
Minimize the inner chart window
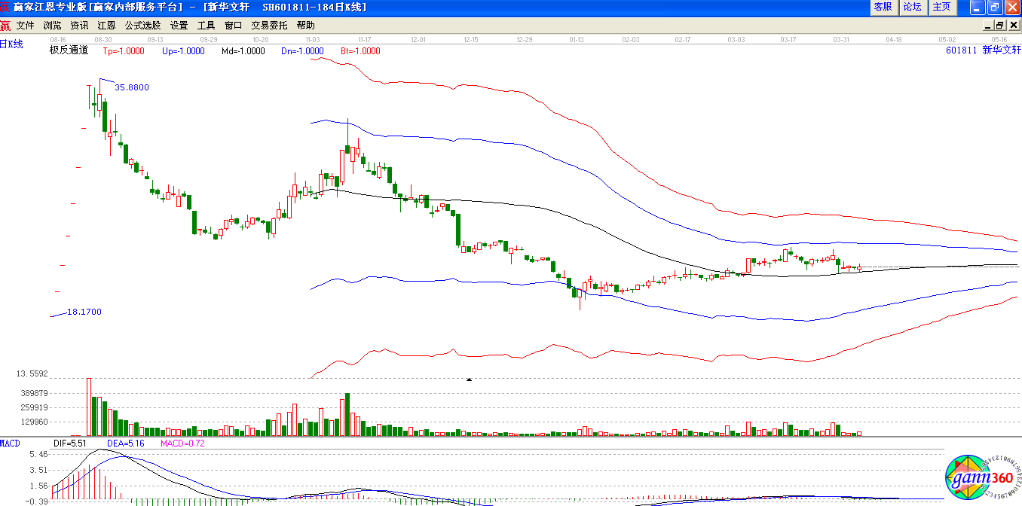(x=988, y=25)
